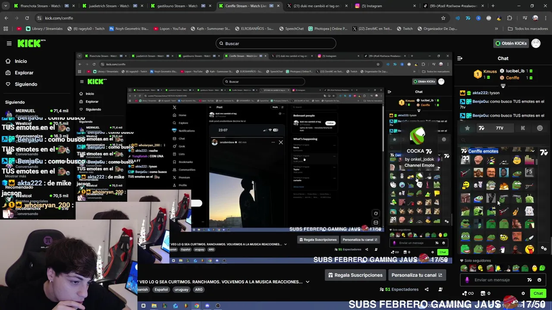
Task: Open Discord from the taskbar
Action: tap(207, 306)
